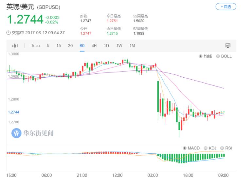
Task: Switch to the 1min timeframe tab
Action: click(x=35, y=46)
